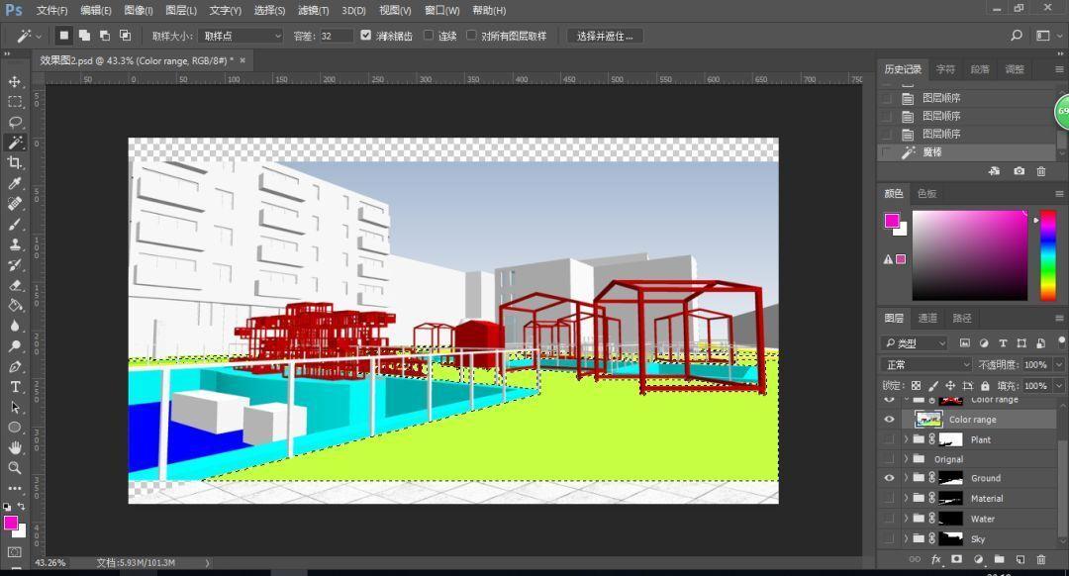This screenshot has width=1069, height=576.
Task: Expand the Water layer group
Action: pyautogui.click(x=906, y=519)
